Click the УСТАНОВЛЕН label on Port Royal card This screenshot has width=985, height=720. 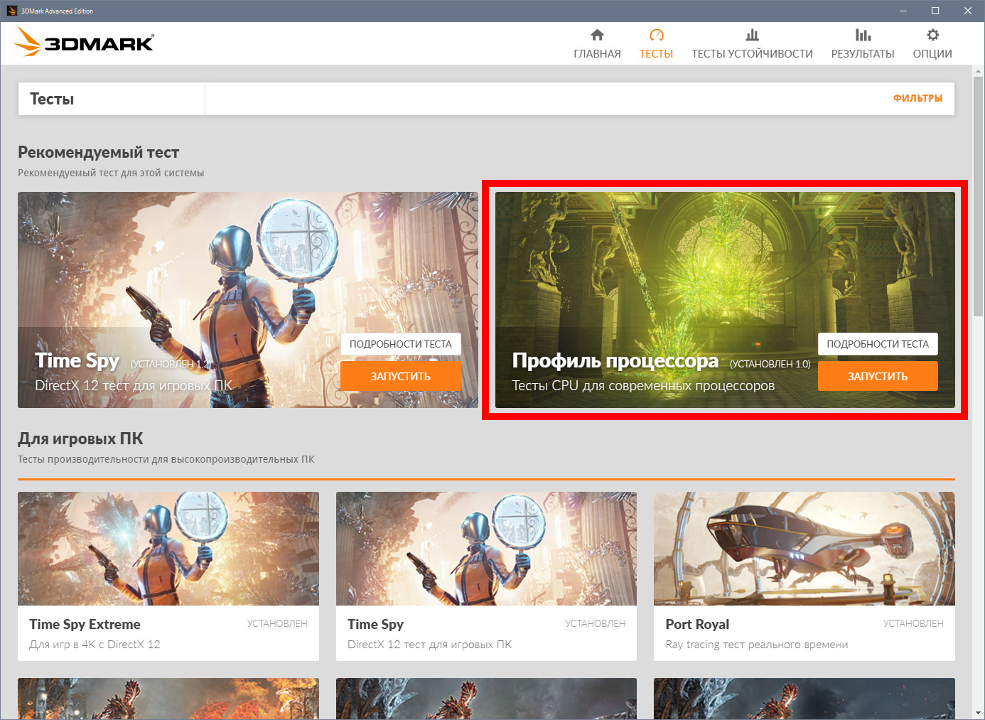(913, 623)
